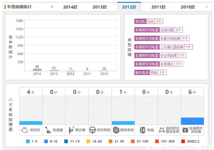Click the 2014 bar showing 99
The image size is (214, 150).
click(x=37, y=70)
